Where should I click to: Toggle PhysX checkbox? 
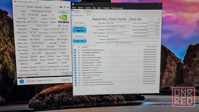52,70
